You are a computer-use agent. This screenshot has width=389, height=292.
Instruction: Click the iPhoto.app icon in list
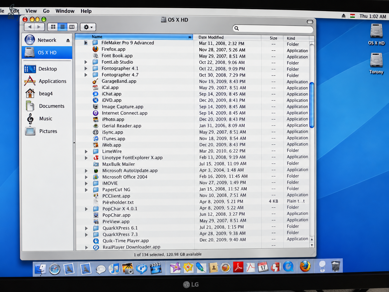point(96,119)
